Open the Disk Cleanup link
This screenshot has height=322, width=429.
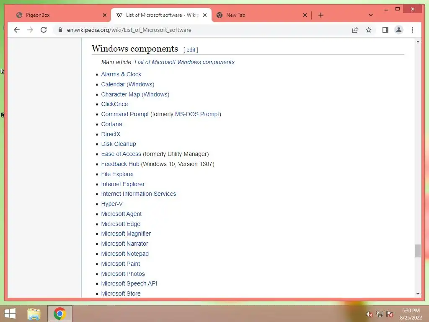click(x=119, y=144)
